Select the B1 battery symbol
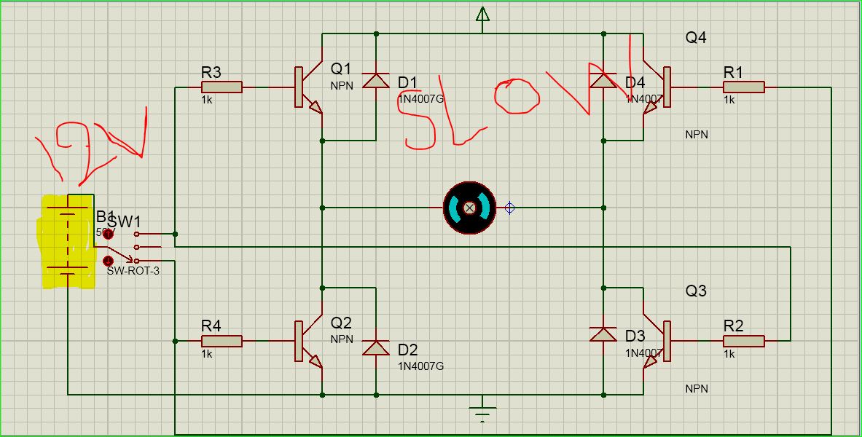The width and height of the screenshot is (862, 437). [x=68, y=241]
